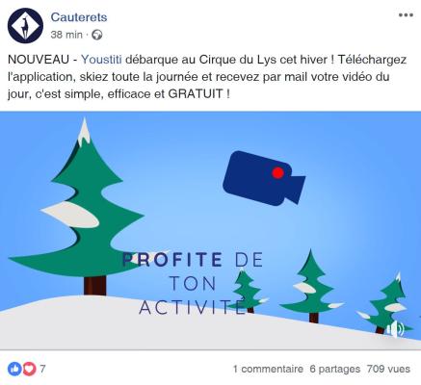Open the post options three-dot menu
Viewport: 421px width, 385px height.
tap(406, 15)
